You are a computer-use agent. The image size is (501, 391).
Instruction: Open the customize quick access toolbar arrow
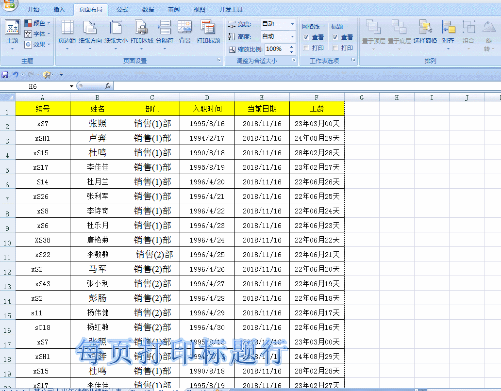pyautogui.click(x=61, y=75)
